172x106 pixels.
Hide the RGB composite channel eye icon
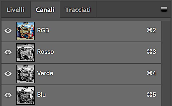(x=8, y=30)
